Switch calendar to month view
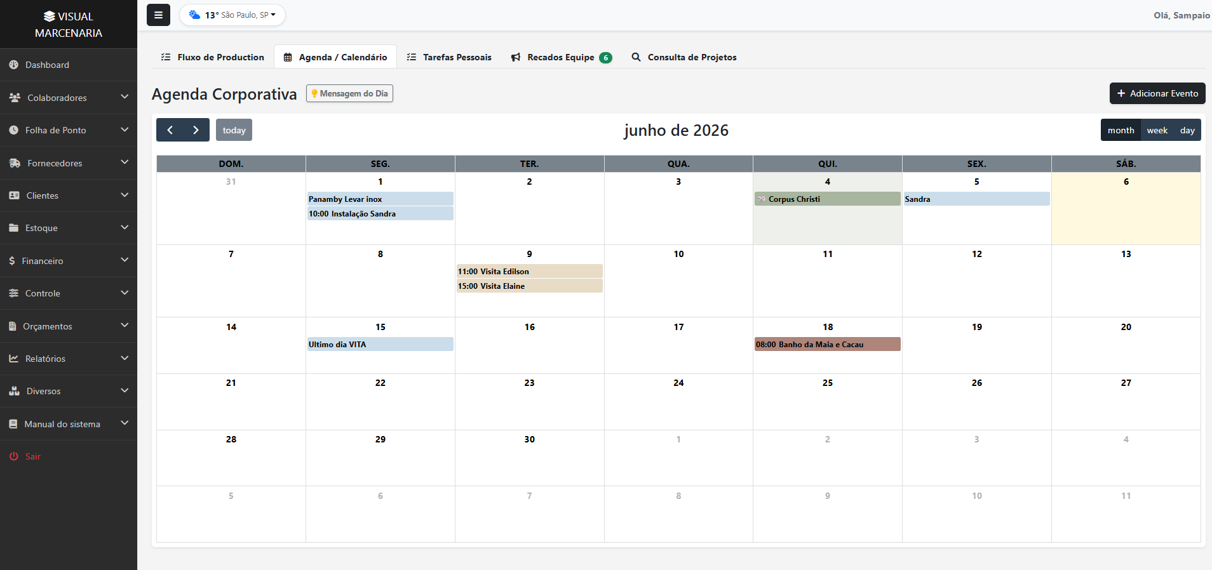The width and height of the screenshot is (1212, 570). pyautogui.click(x=1121, y=130)
